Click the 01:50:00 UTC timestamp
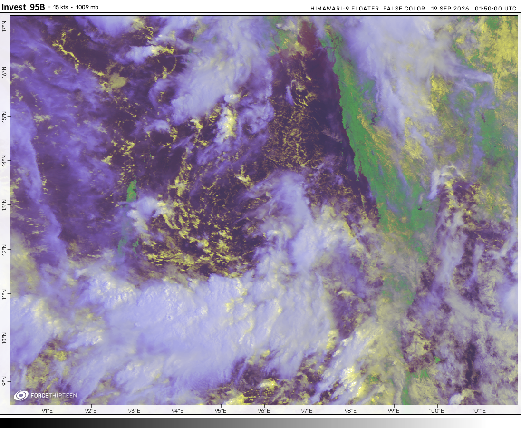Screen dimensions: 521x428 pos(495,9)
